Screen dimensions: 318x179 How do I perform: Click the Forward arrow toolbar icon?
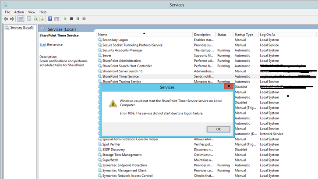click(12, 19)
